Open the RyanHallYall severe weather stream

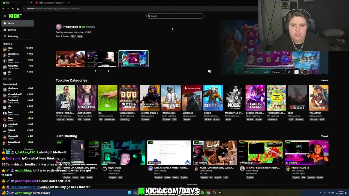coord(261,153)
